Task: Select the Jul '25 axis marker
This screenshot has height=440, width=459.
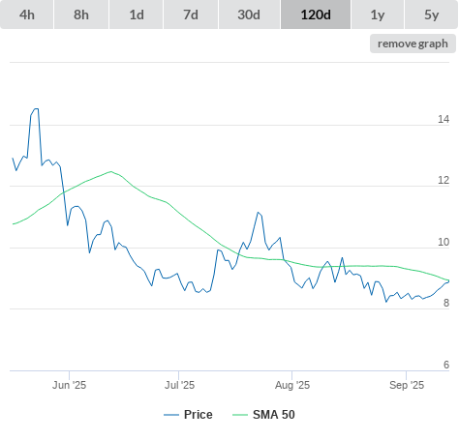Action: (179, 385)
